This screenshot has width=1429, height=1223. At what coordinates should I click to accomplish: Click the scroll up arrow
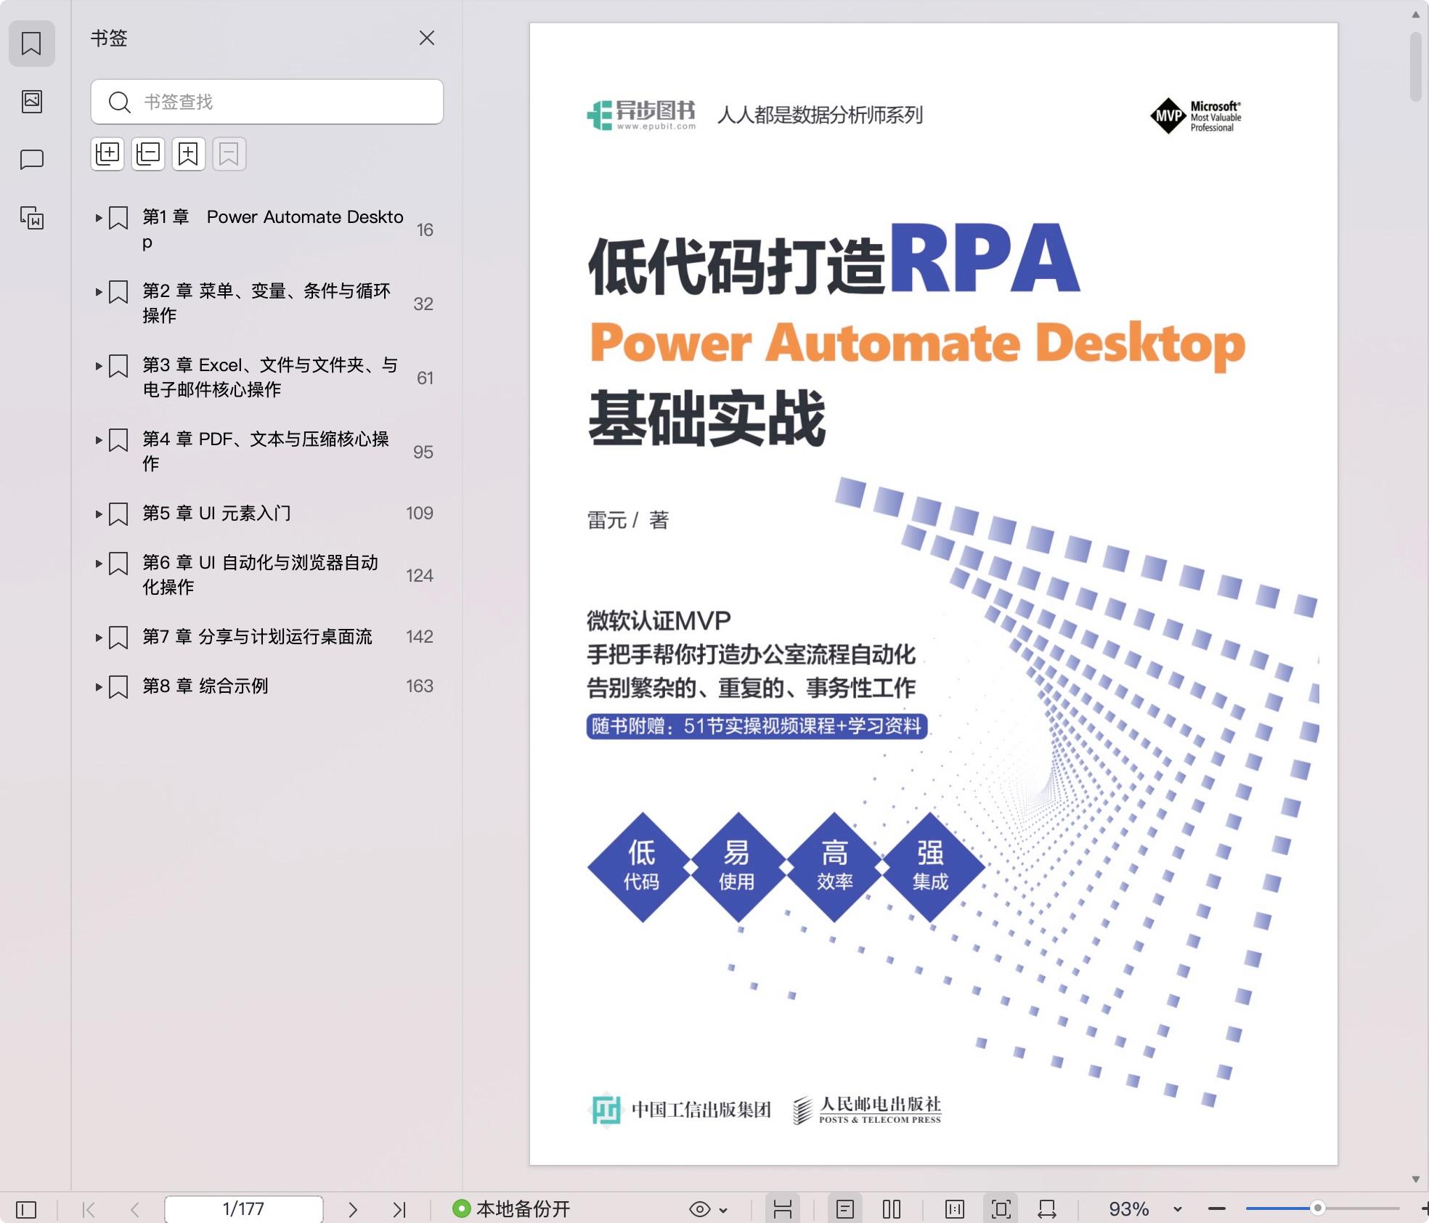pyautogui.click(x=1415, y=14)
